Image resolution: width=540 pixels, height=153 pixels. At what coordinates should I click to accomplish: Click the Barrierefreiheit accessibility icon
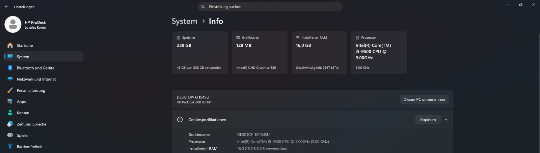click(x=10, y=147)
